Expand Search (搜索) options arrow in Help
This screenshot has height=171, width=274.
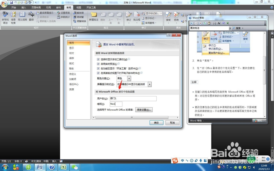[x=243, y=28]
